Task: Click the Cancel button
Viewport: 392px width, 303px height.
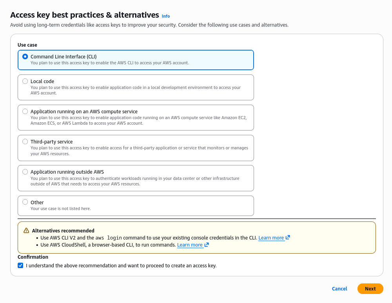Action: 339,289
